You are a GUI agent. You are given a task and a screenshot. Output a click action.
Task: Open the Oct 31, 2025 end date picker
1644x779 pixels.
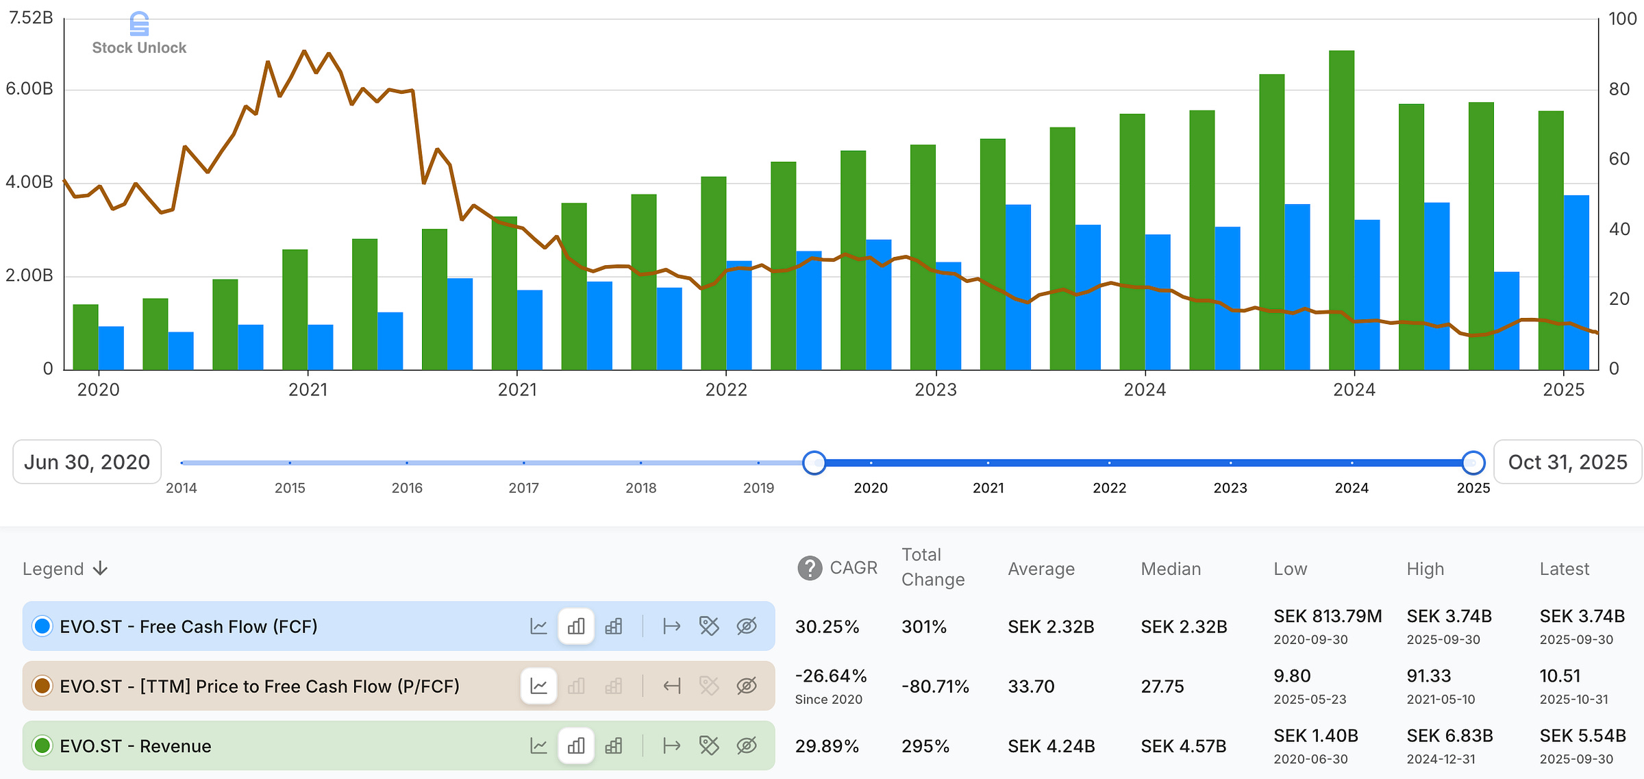coord(1567,462)
